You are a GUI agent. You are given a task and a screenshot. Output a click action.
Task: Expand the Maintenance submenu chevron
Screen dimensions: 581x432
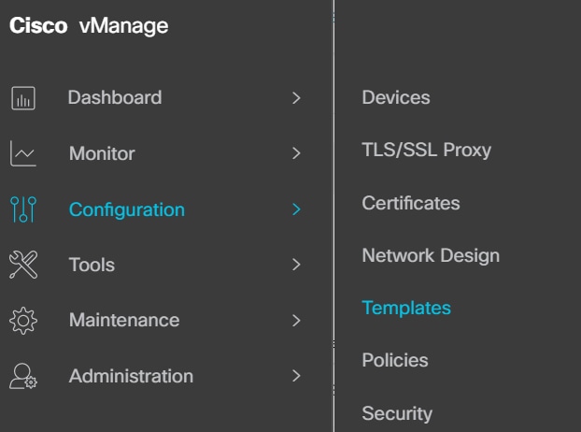click(x=296, y=321)
